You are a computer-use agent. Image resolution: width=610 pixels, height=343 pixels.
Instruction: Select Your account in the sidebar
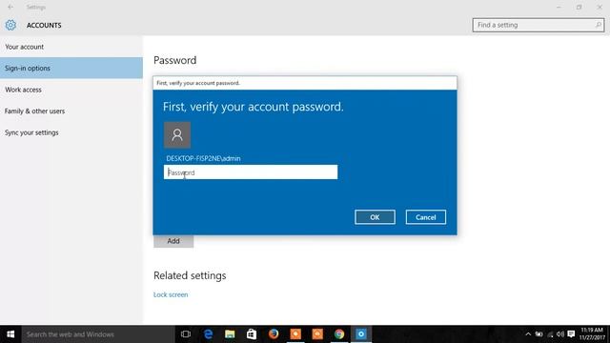[x=71, y=47]
